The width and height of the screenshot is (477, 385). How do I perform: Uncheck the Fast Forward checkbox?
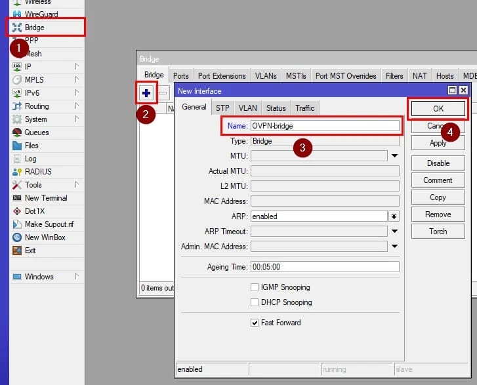tap(255, 323)
